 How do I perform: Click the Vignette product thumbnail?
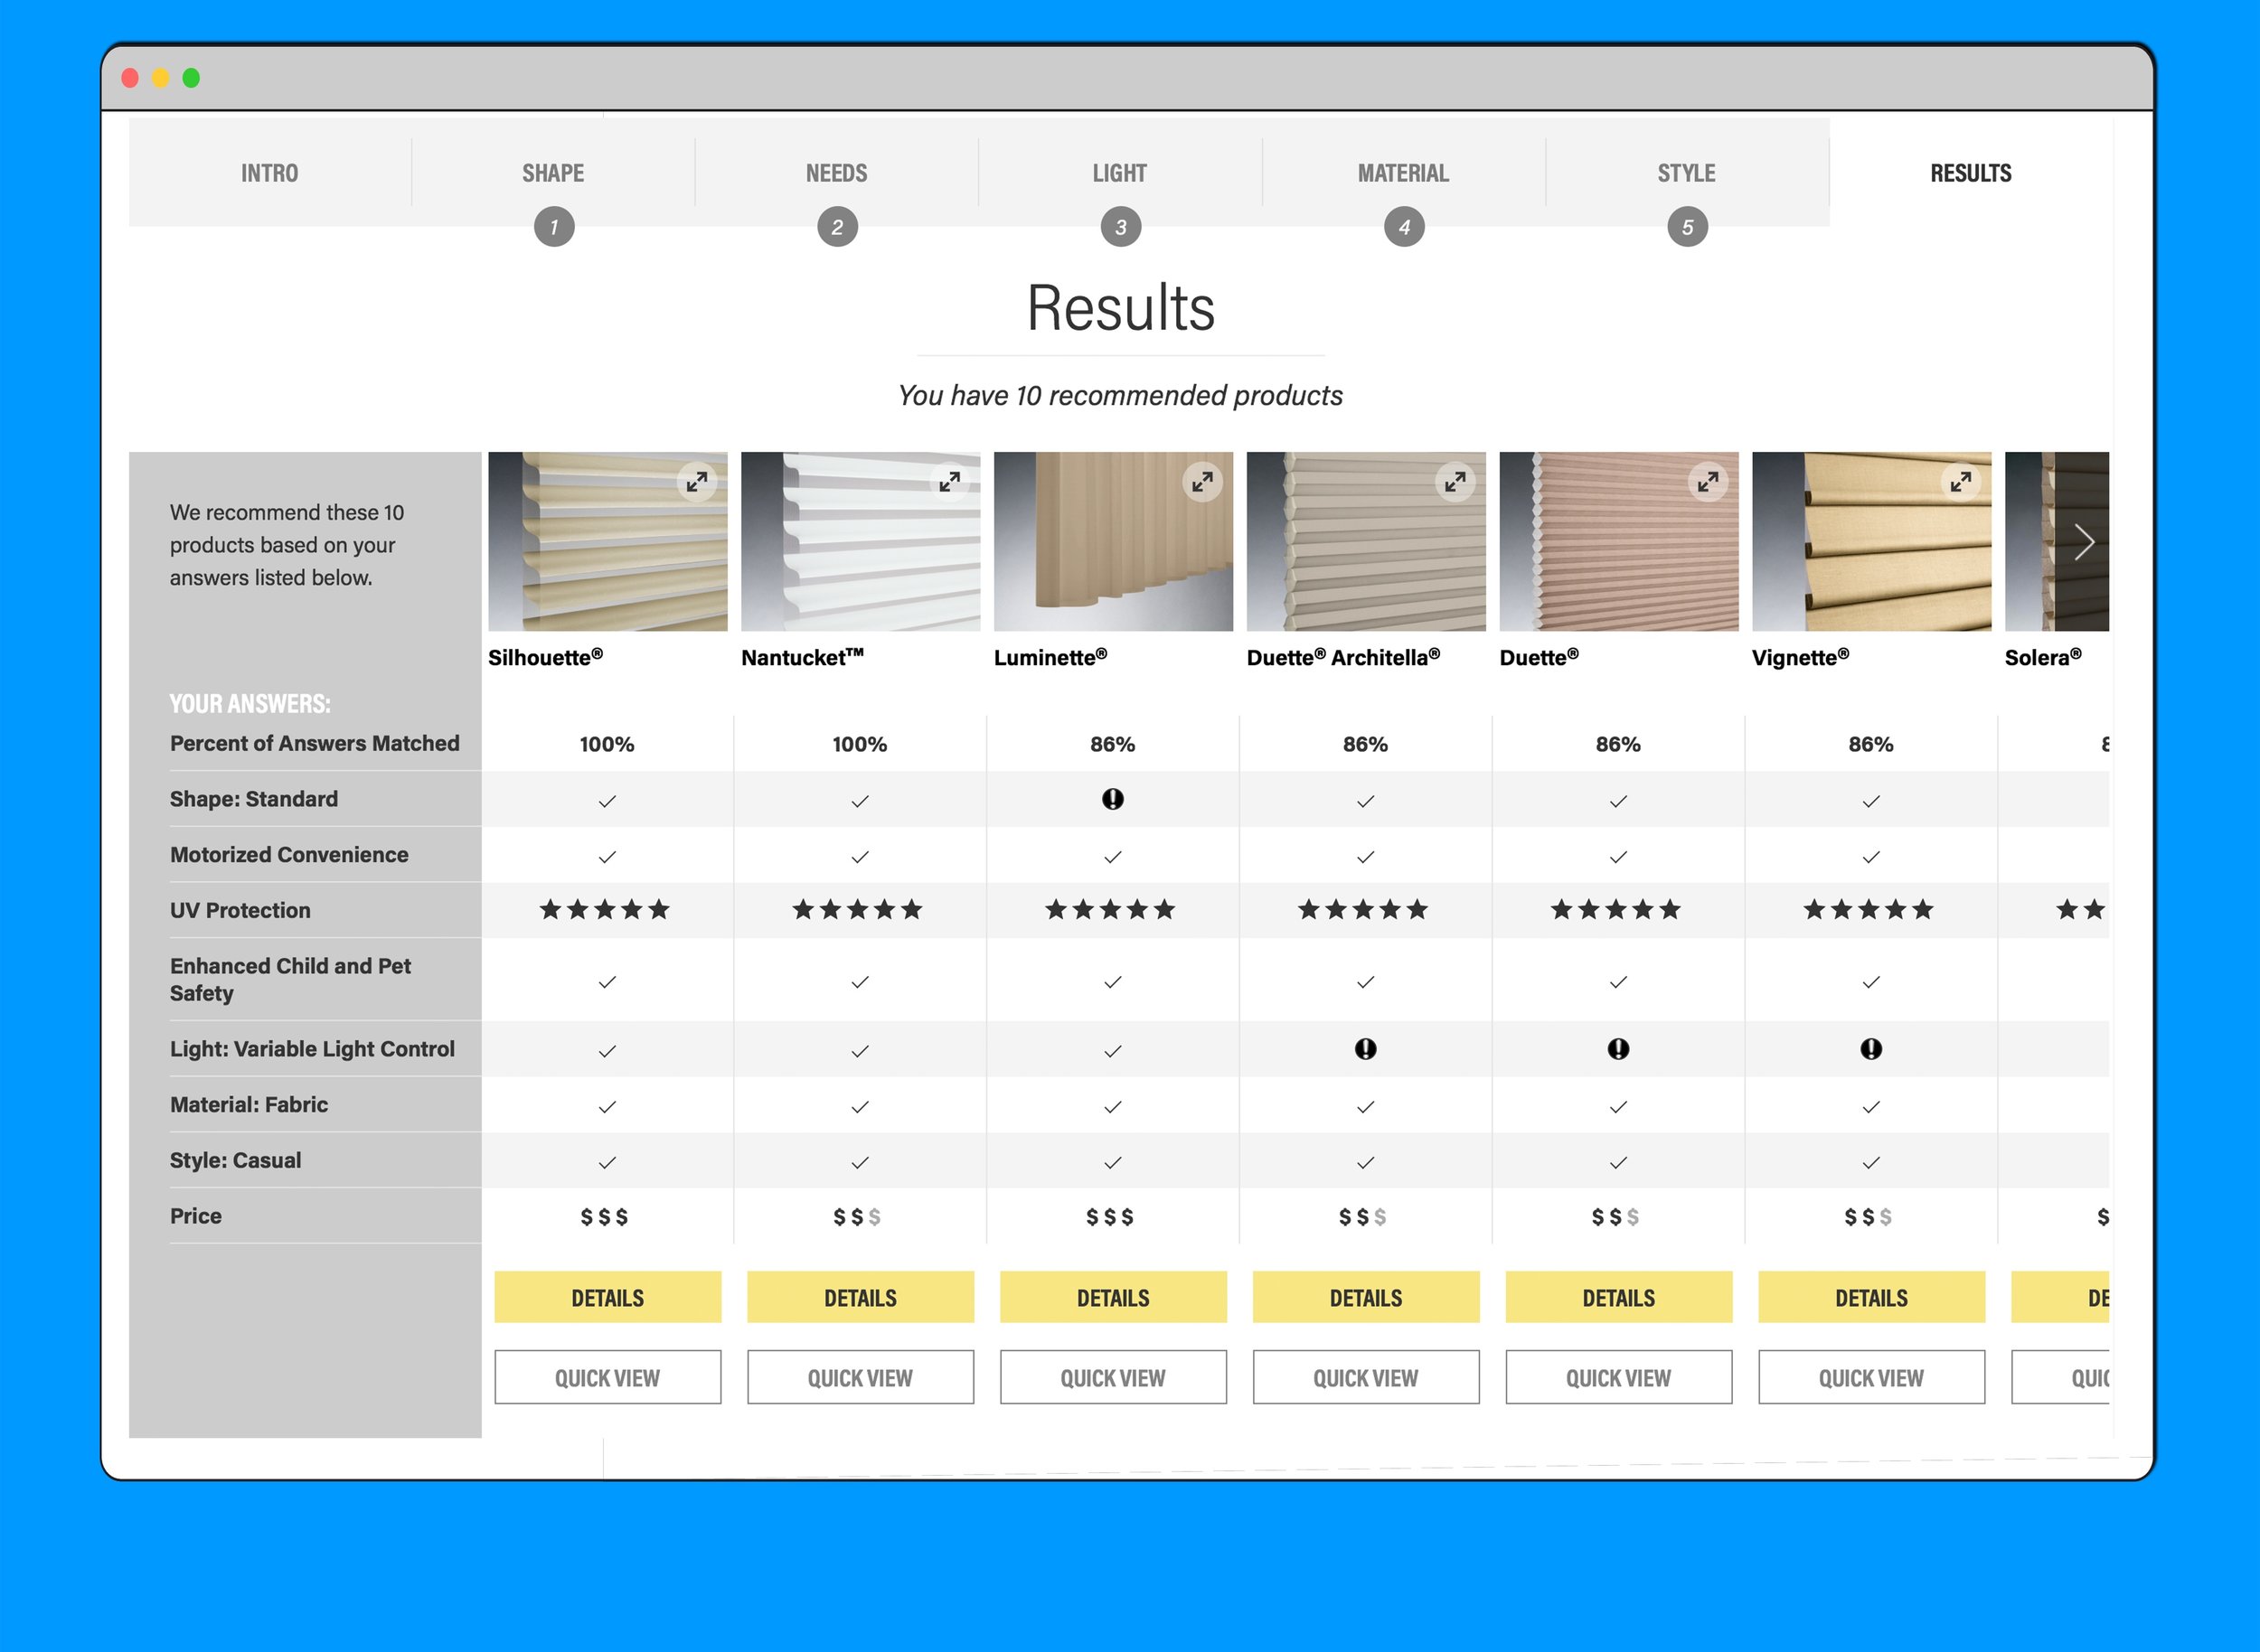(1872, 542)
